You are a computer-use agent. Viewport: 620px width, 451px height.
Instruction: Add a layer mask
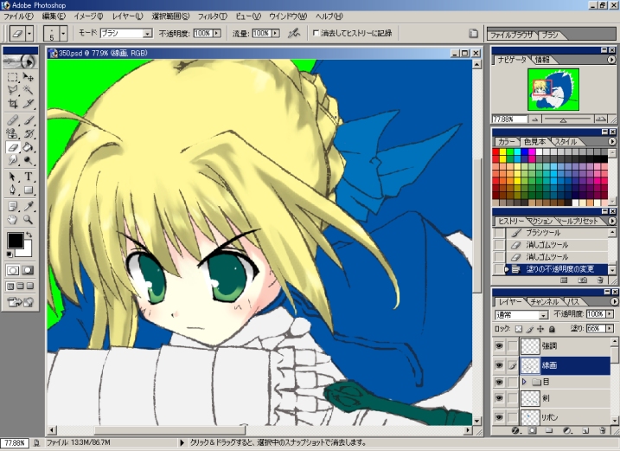click(532, 430)
